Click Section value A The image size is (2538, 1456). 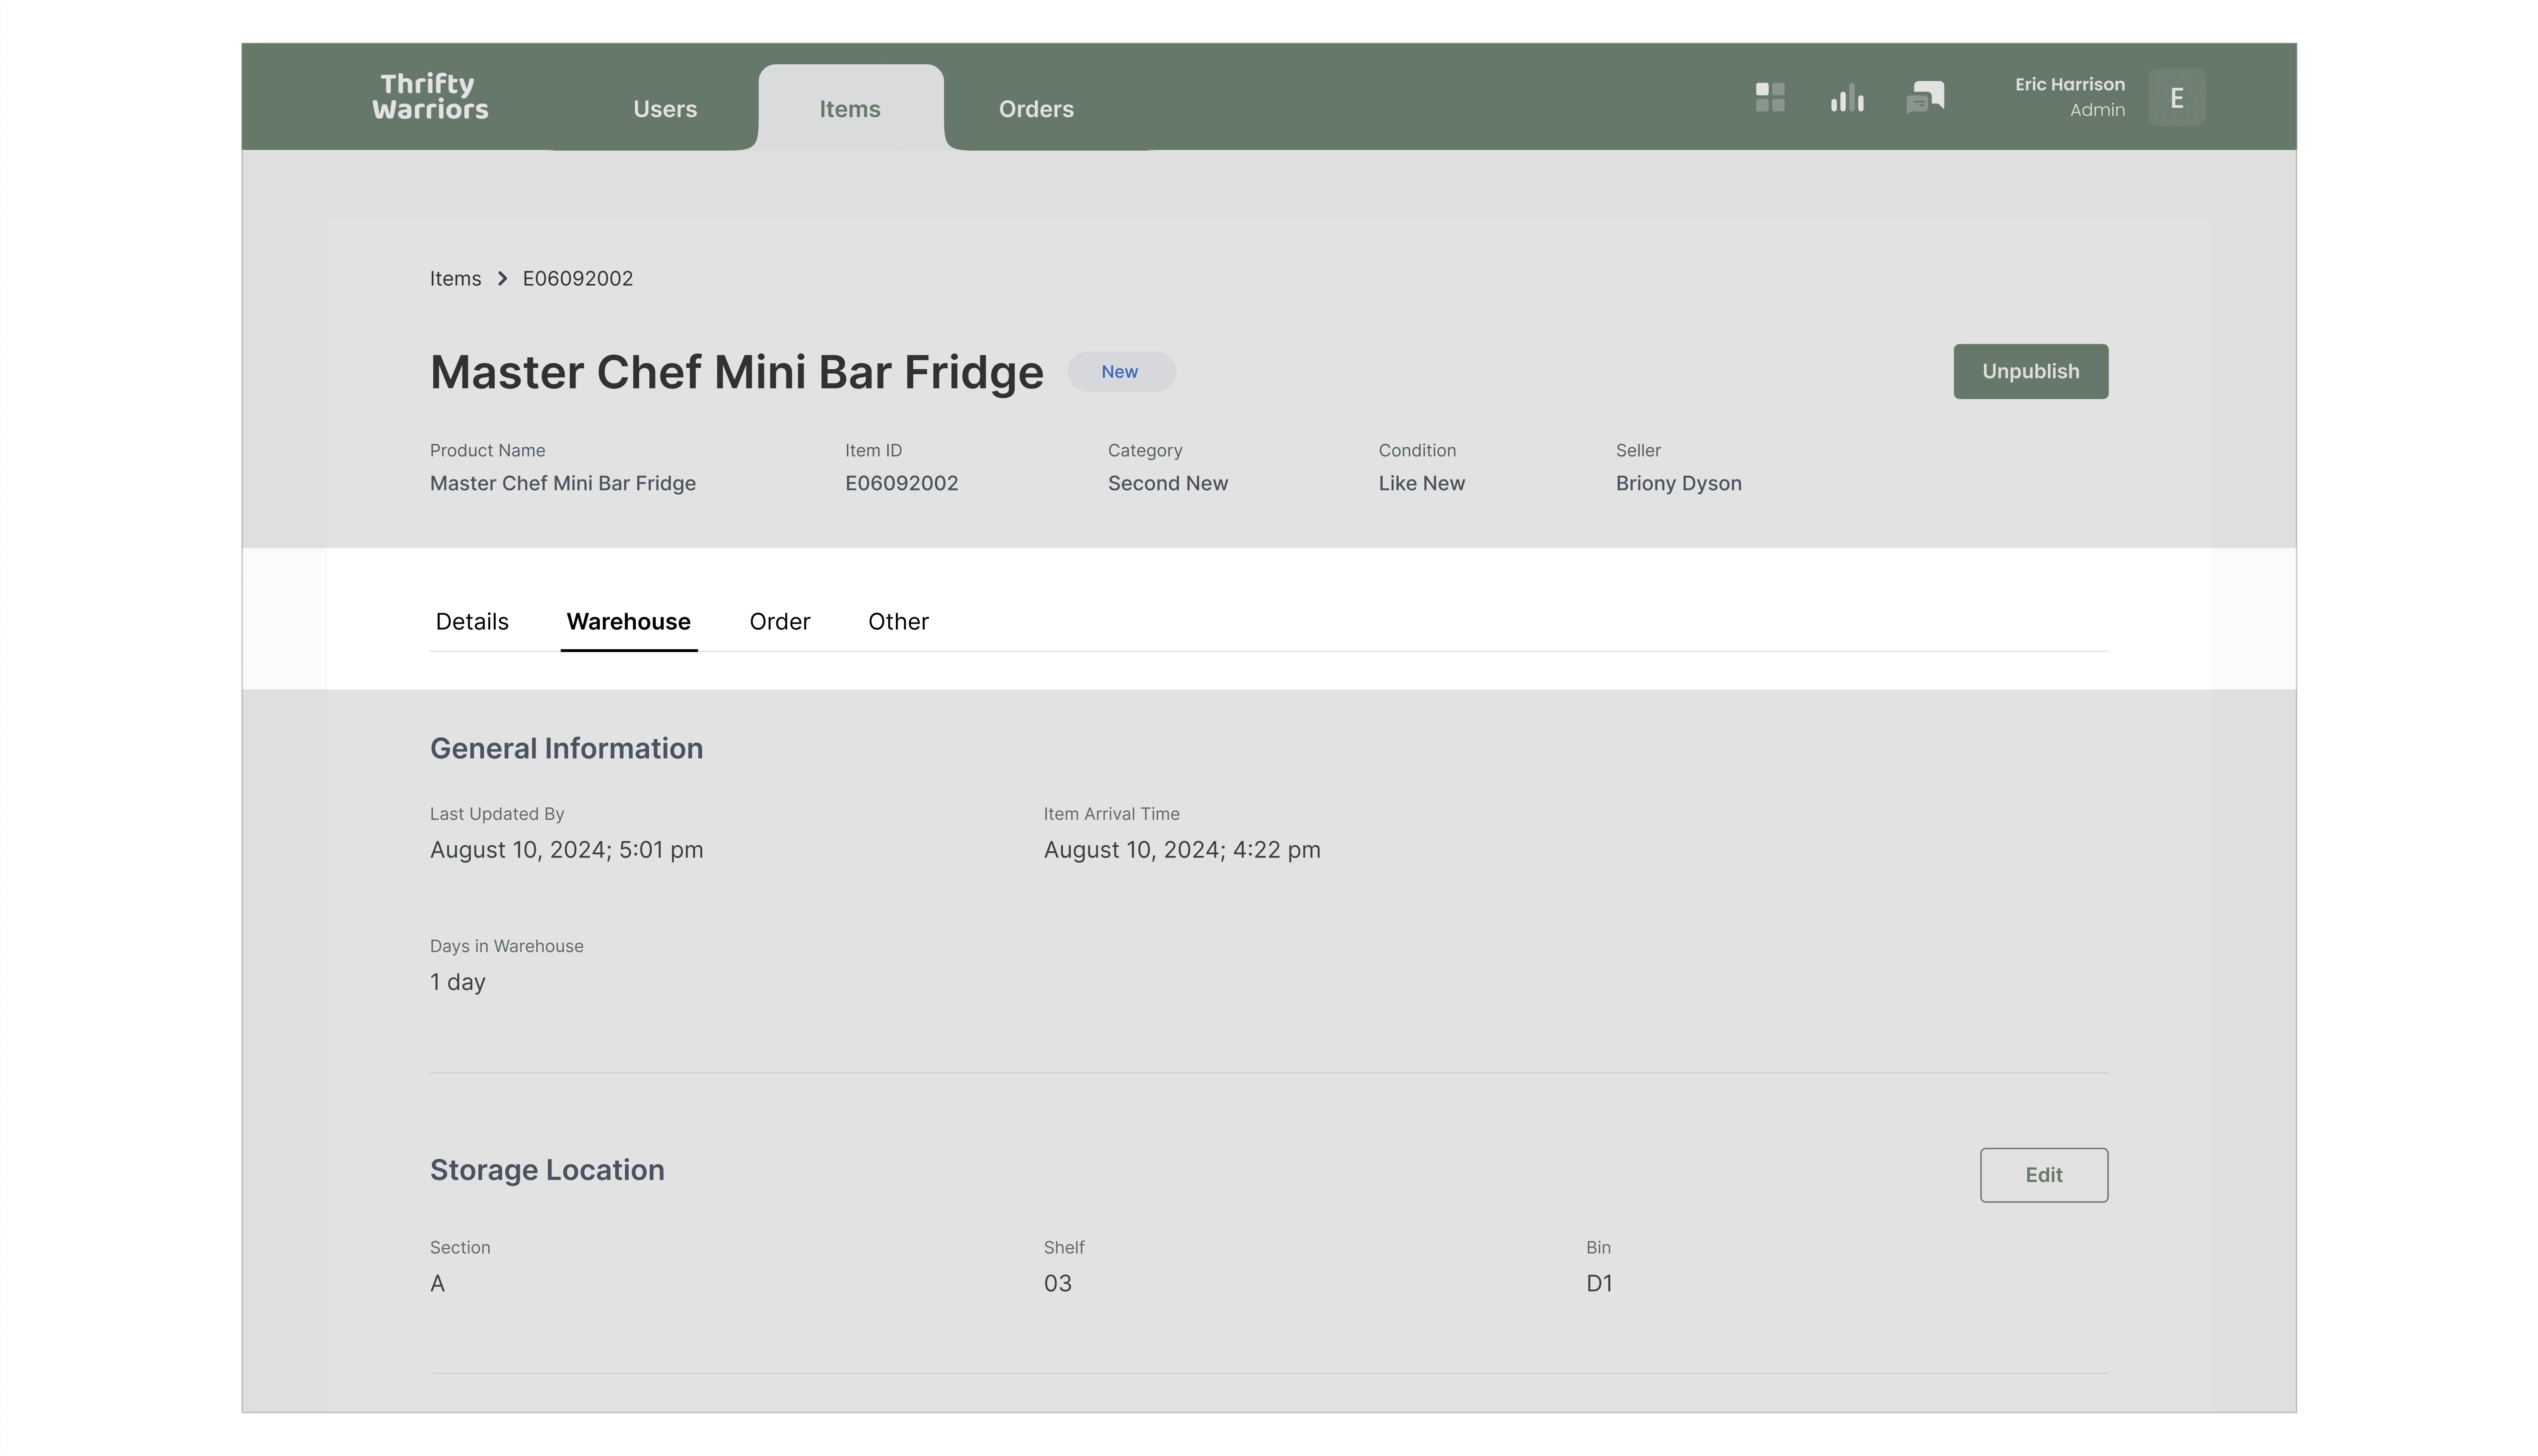pos(437,1284)
